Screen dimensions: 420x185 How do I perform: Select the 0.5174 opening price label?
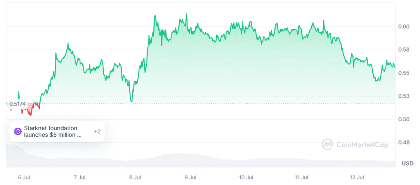click(x=17, y=104)
